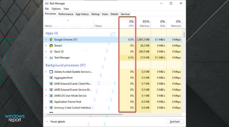Switch to the Details tab
The height and width of the screenshot is (127, 229).
(x=114, y=14)
